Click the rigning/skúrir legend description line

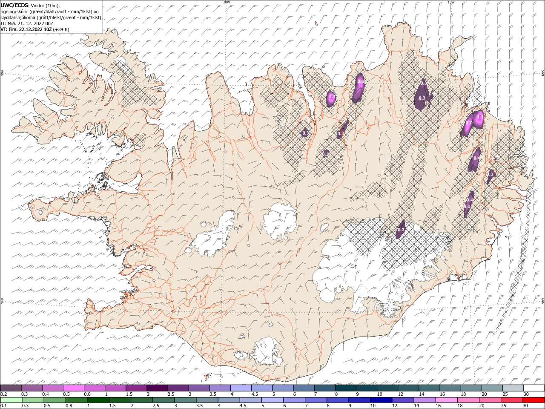point(49,12)
